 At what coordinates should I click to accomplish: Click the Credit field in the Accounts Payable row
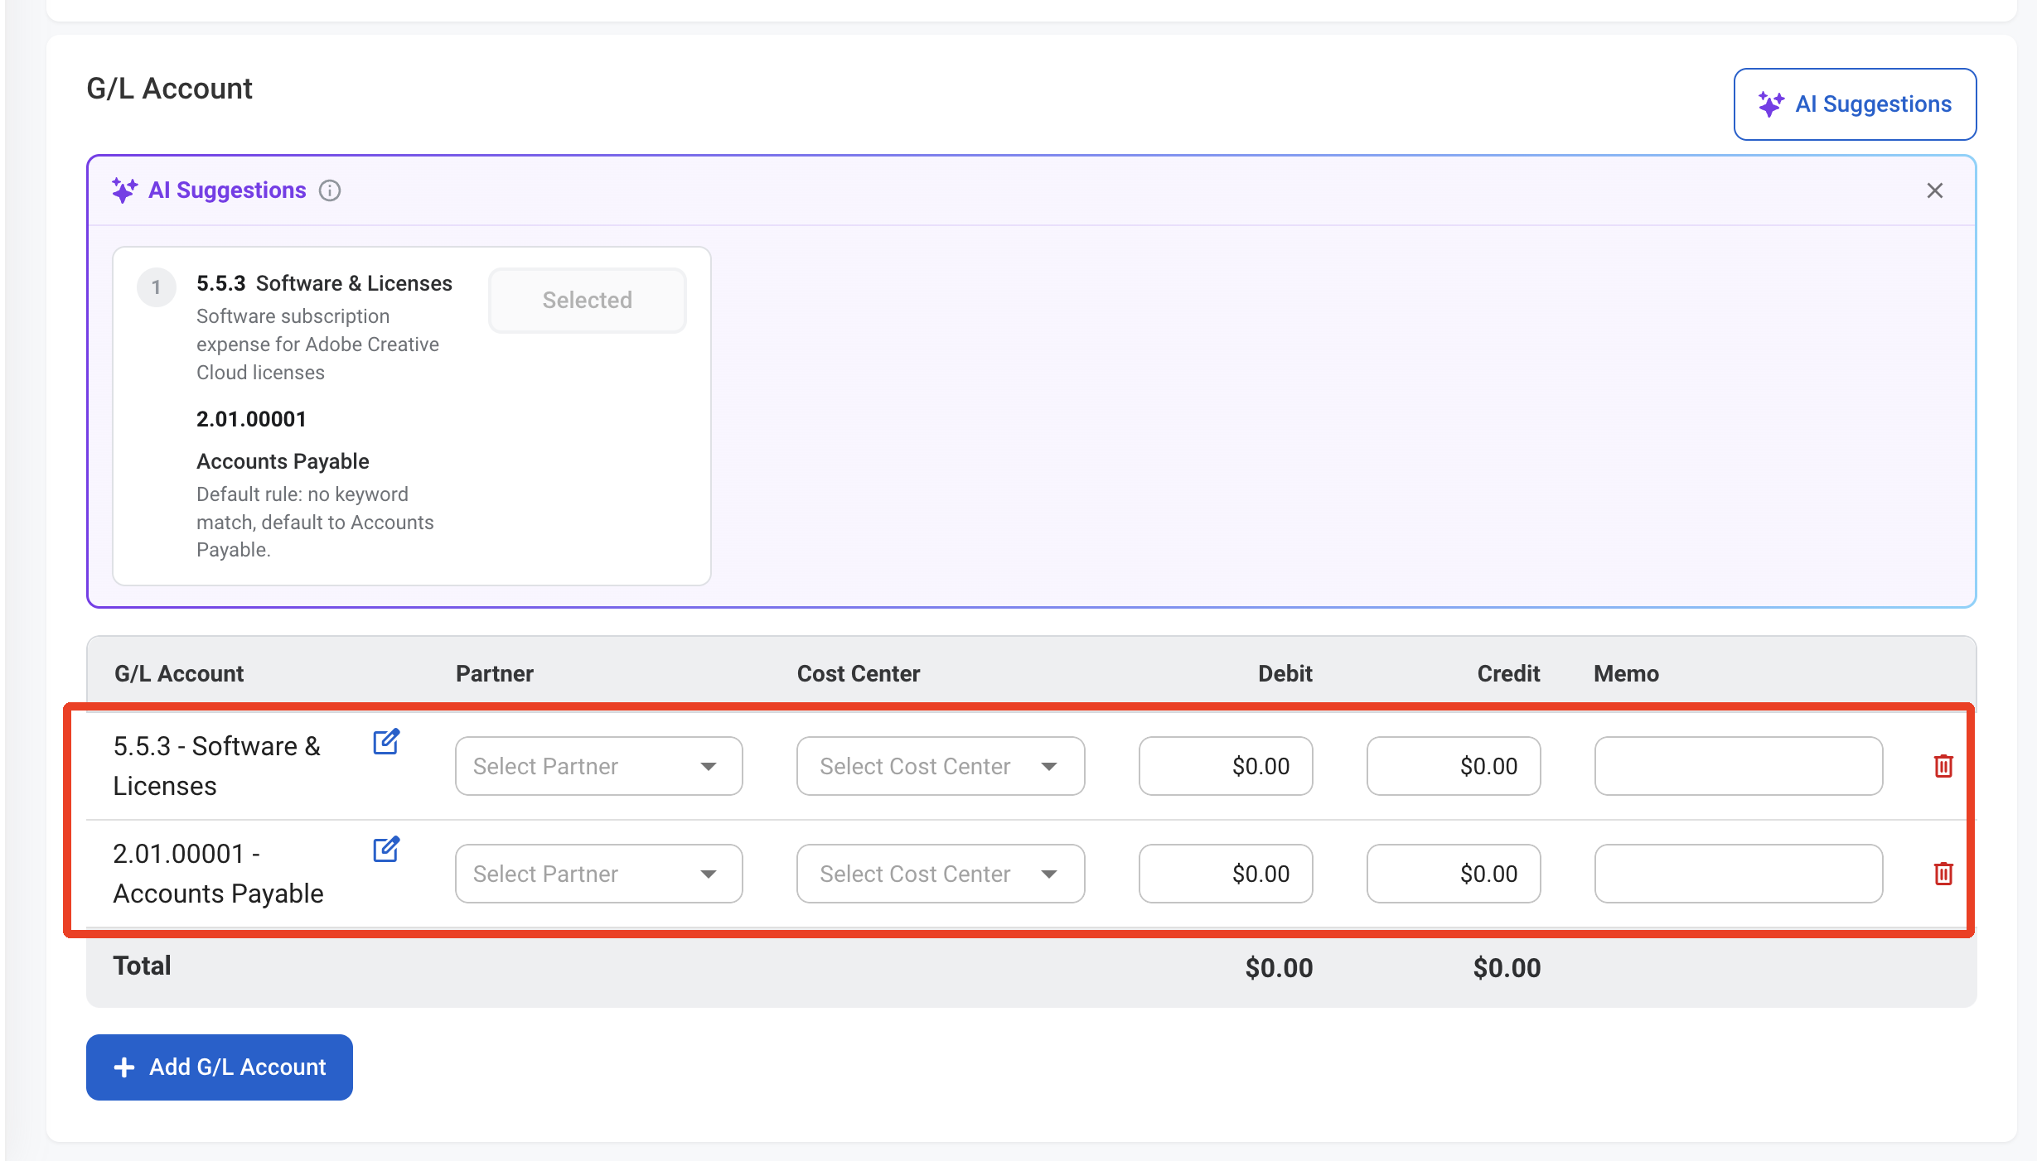1454,874
